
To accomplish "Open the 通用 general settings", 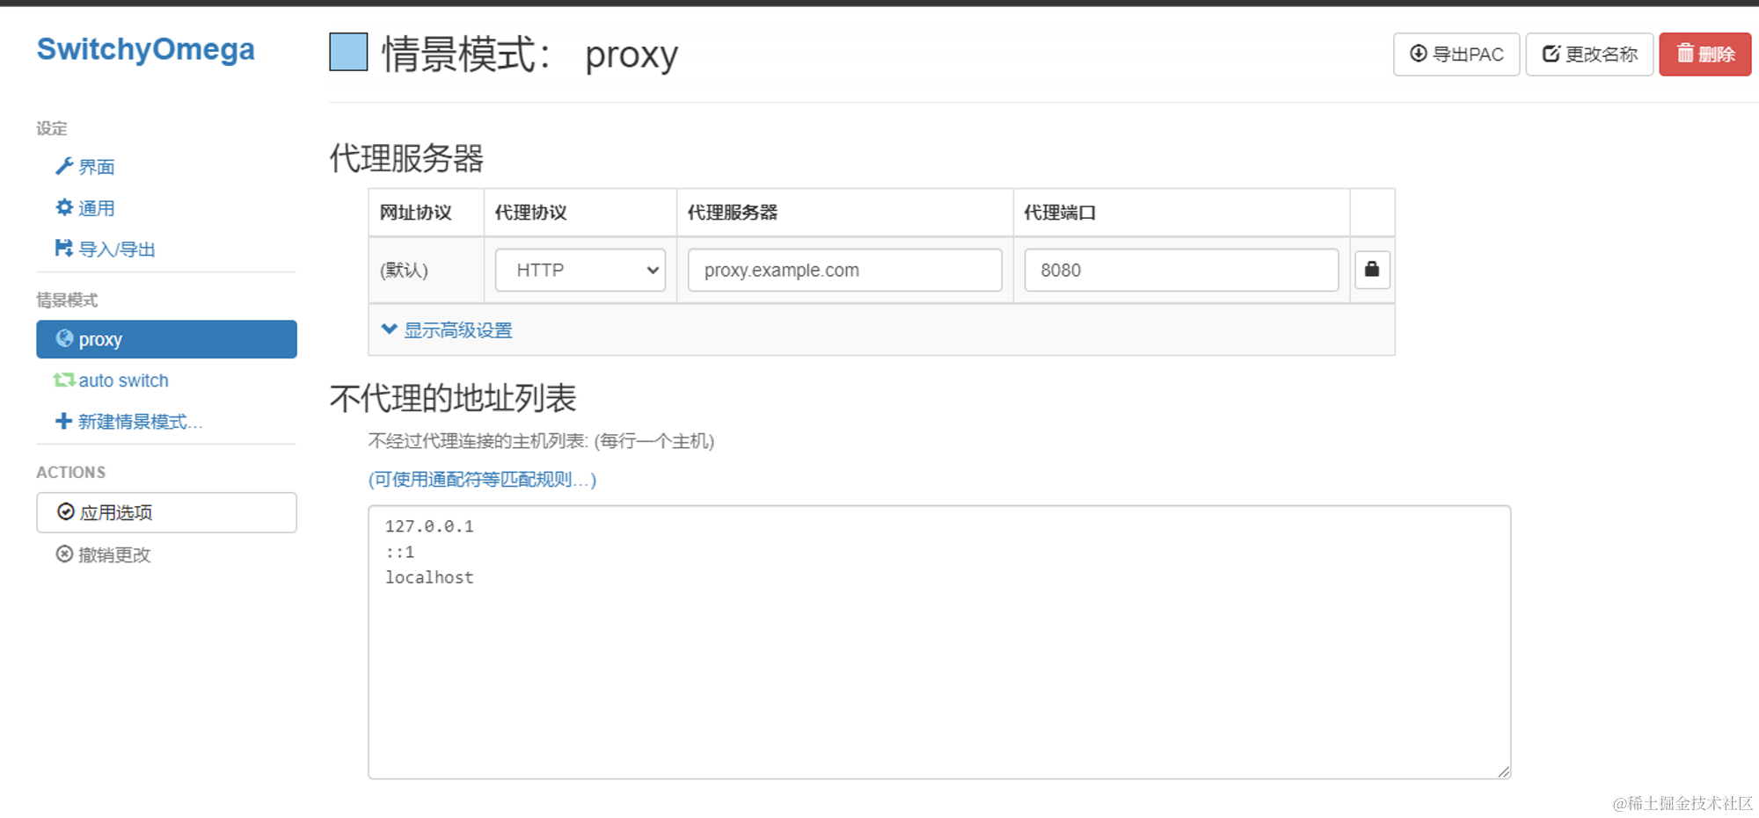I will click(x=85, y=208).
